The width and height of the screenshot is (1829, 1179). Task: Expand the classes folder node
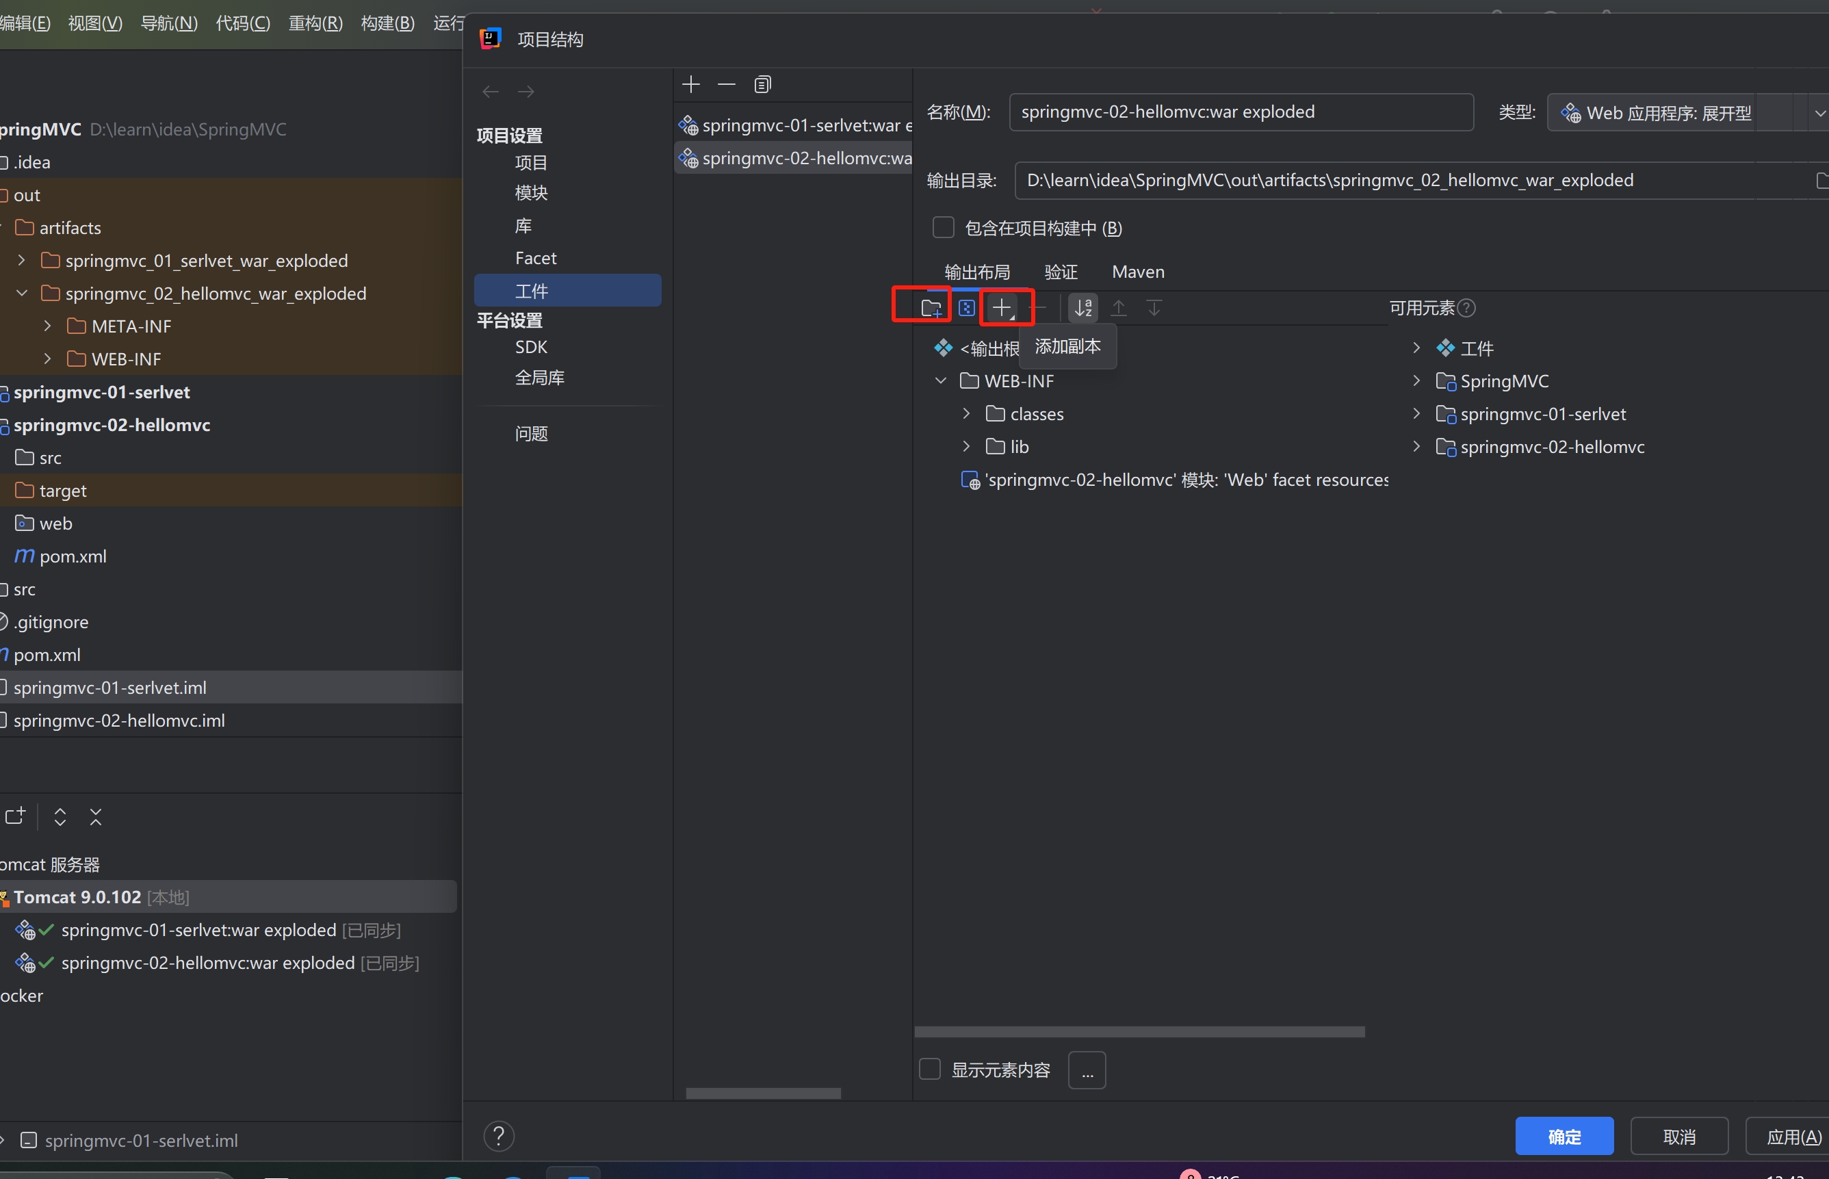[966, 413]
